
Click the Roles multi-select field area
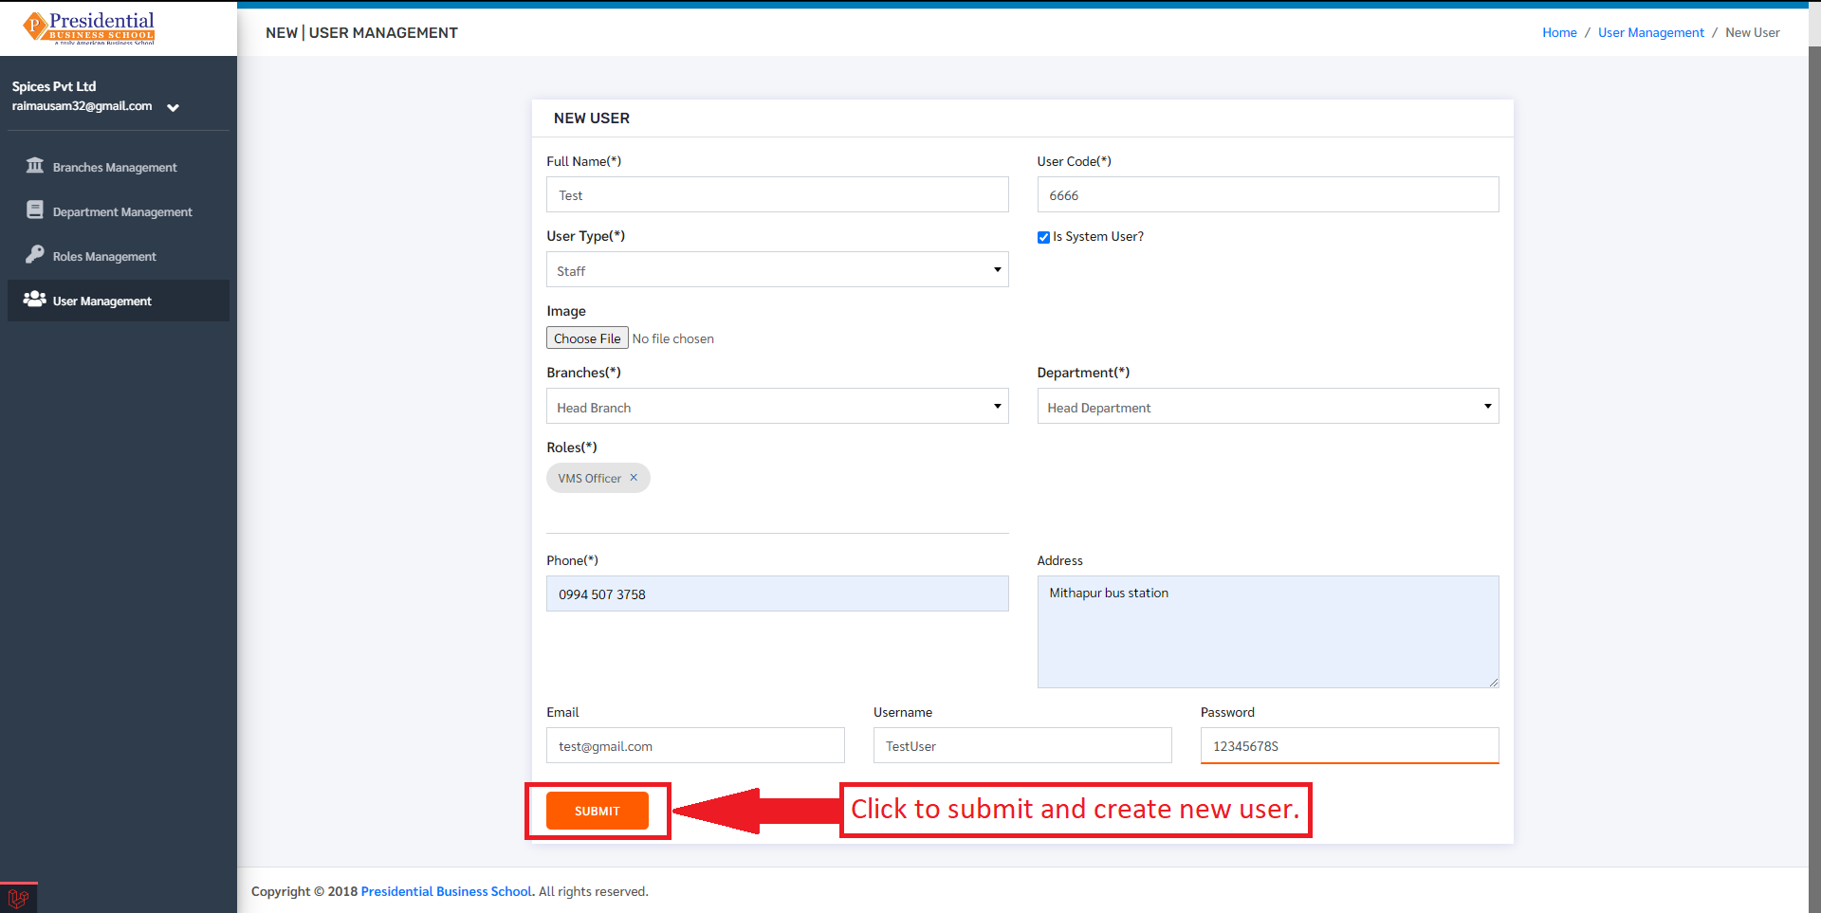pyautogui.click(x=777, y=497)
